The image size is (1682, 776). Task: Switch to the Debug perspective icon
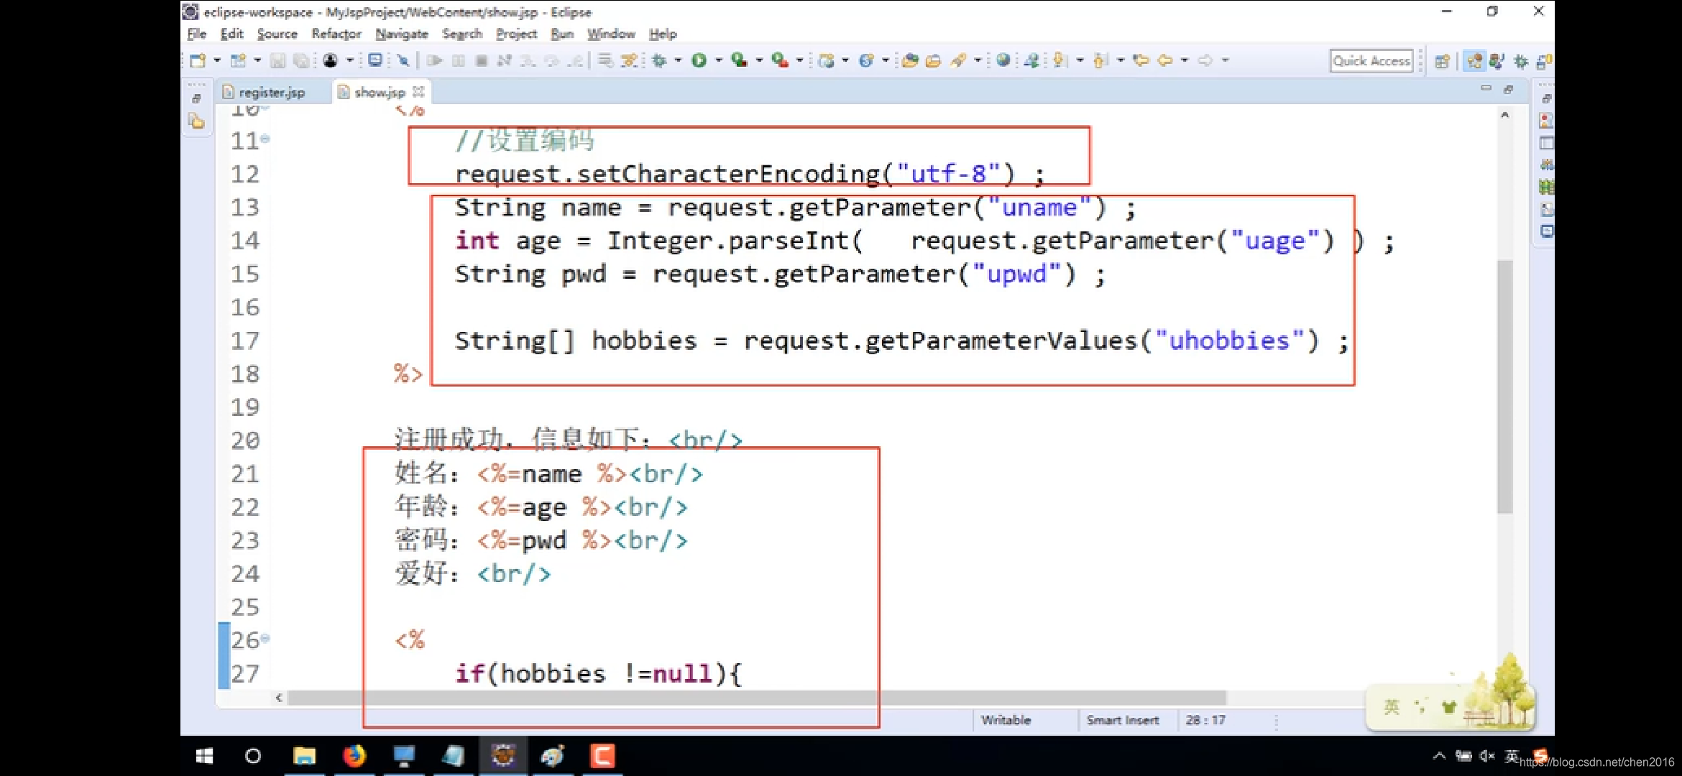coord(1521,62)
